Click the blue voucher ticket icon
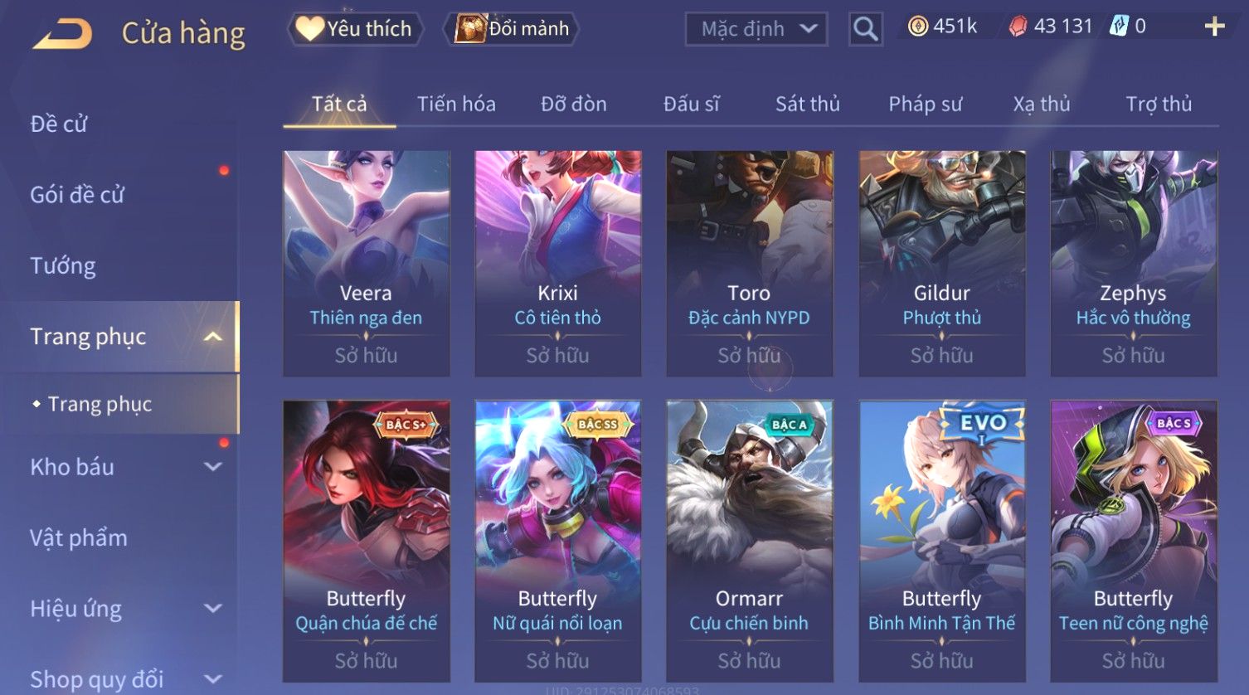Image resolution: width=1249 pixels, height=695 pixels. (1119, 27)
